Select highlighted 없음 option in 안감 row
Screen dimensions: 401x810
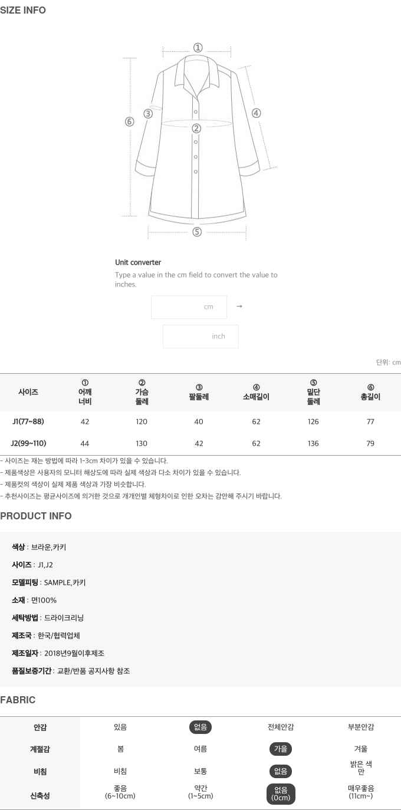pos(200,727)
